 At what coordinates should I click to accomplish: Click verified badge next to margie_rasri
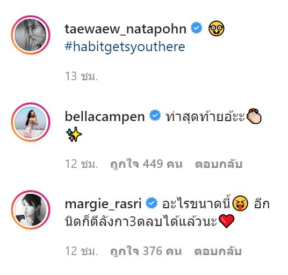pyautogui.click(x=152, y=203)
